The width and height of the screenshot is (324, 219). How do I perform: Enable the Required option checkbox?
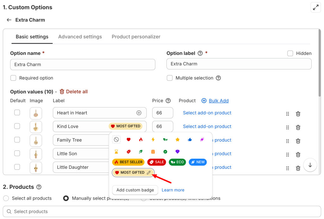click(13, 78)
